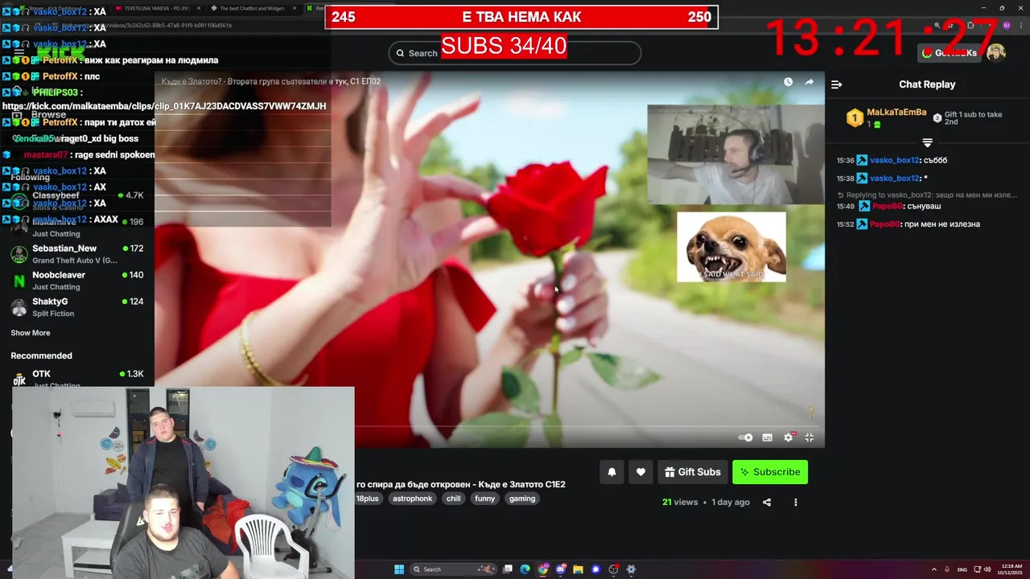
Task: Exit fullscreen in the video player
Action: (x=810, y=437)
